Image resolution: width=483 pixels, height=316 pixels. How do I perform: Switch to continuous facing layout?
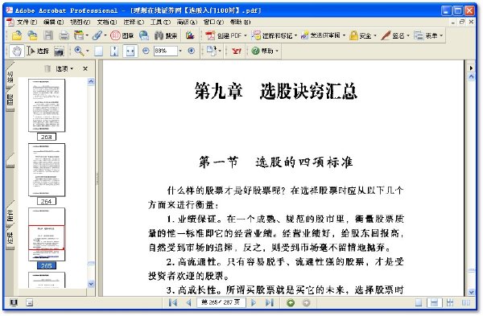[x=450, y=303]
